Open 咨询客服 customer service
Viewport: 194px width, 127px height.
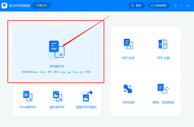pos(159,6)
